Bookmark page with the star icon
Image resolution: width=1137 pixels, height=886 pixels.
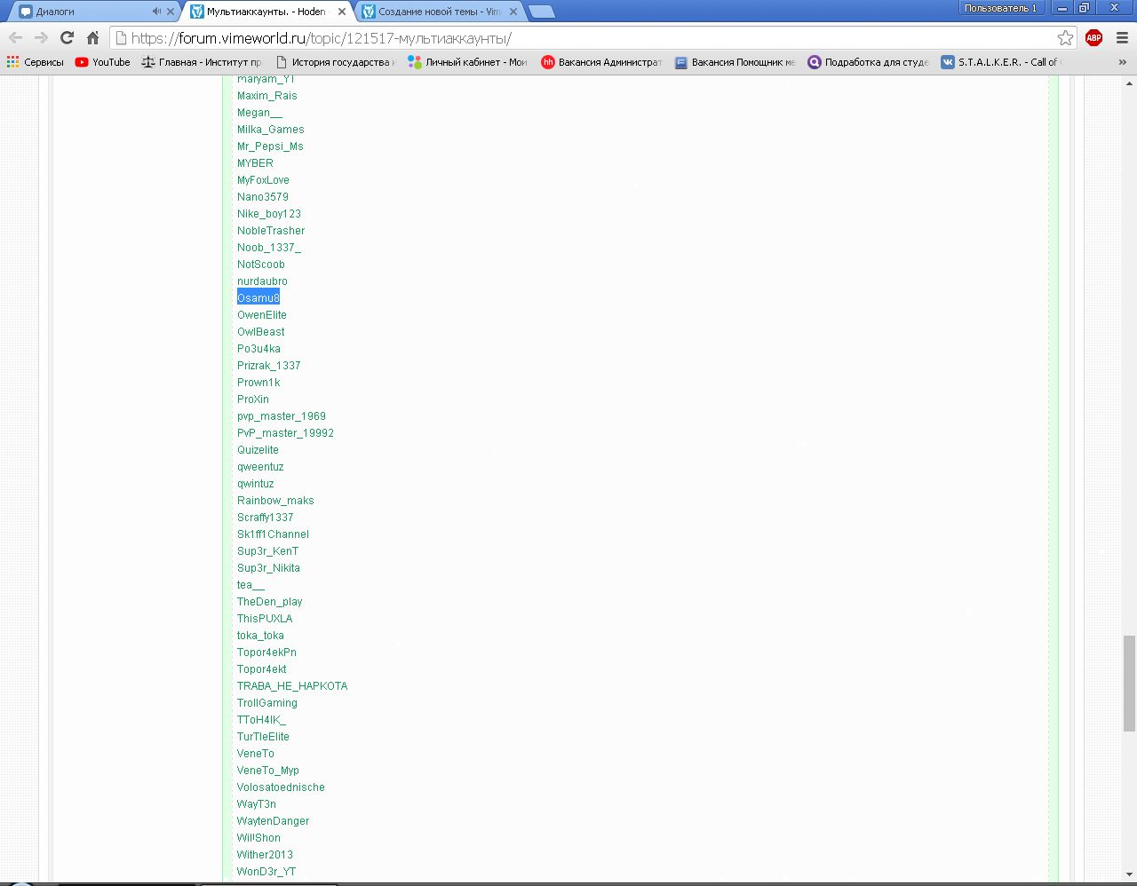[1065, 37]
